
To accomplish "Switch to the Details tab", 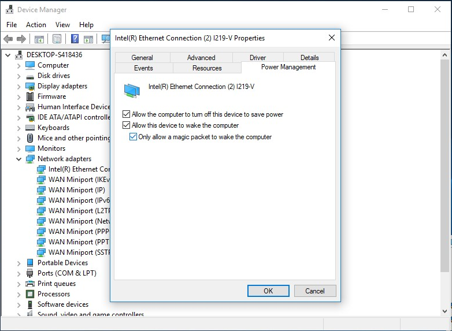I will (x=309, y=58).
